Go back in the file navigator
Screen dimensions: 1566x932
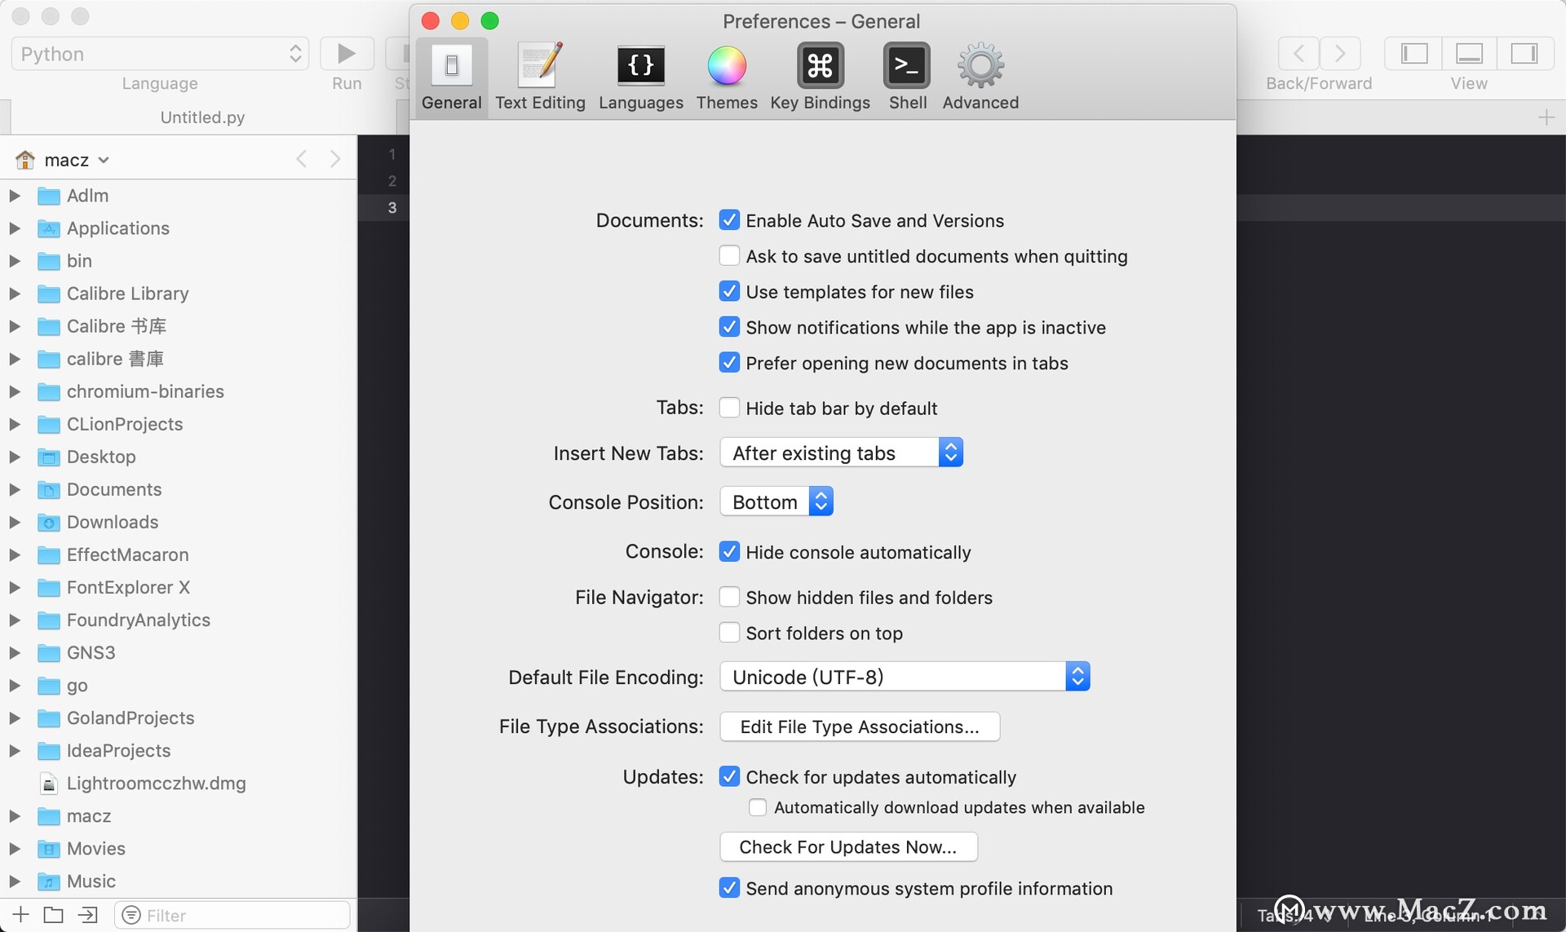302,159
